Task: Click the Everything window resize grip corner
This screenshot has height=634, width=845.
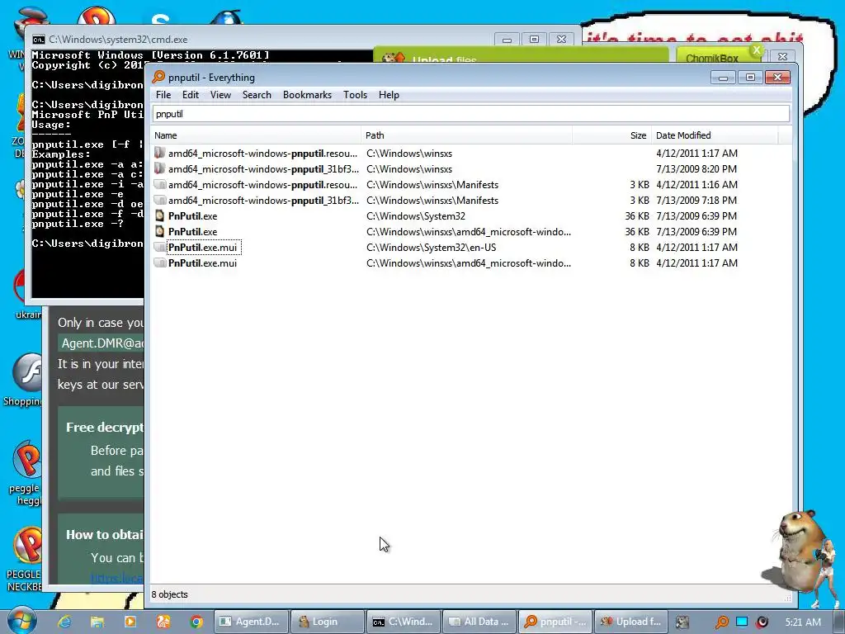Action: coord(787,598)
